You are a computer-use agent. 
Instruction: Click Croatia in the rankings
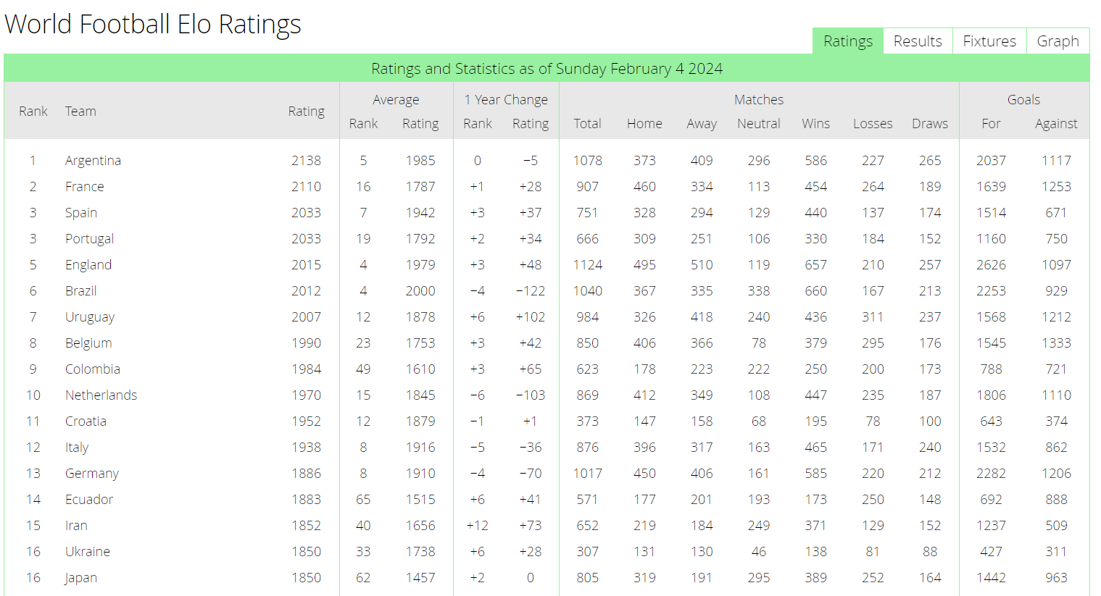[x=86, y=421]
